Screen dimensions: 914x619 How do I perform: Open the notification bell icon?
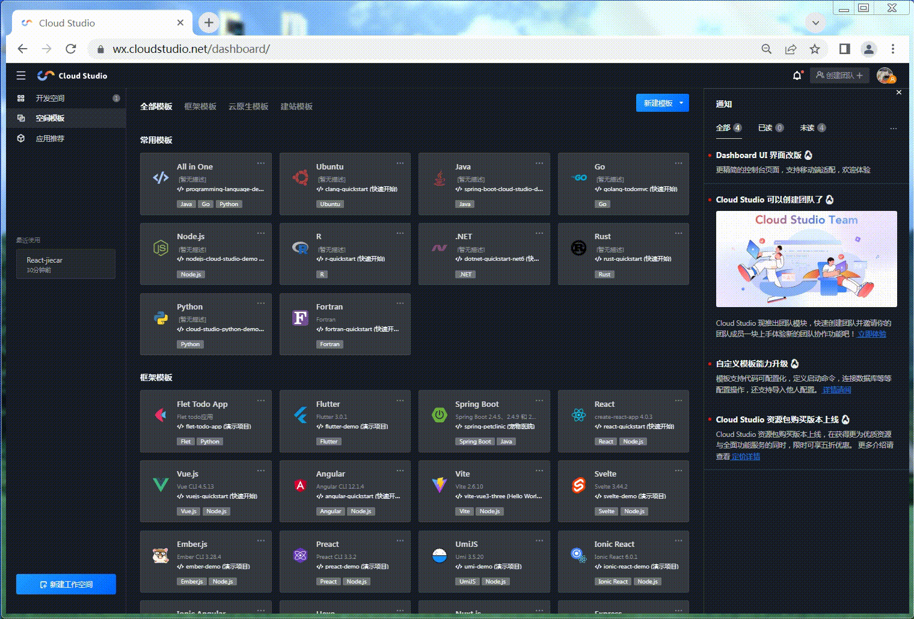click(797, 76)
